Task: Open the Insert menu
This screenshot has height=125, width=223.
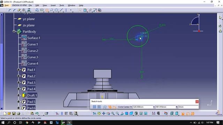Action: 53,6
